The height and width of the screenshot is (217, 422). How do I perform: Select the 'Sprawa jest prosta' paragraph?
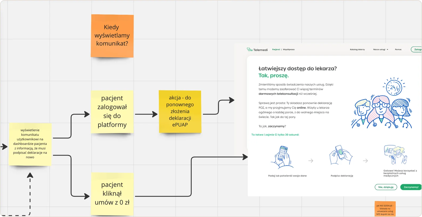(295, 110)
